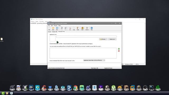This screenshot has height=95, width=169.
Task: Cut with the scissors toolbar icon
Action: point(70,28)
